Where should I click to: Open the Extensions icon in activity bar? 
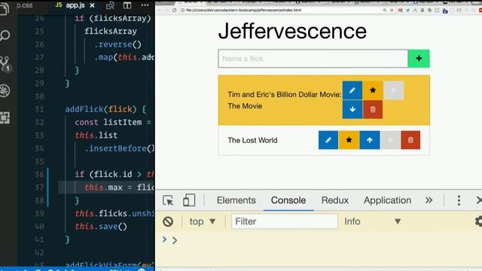coord(5,117)
